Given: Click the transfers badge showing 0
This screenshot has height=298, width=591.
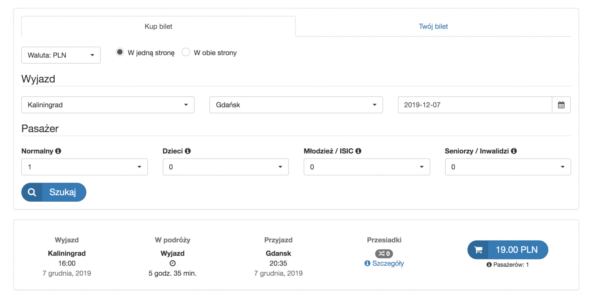Looking at the screenshot, I should [x=384, y=254].
